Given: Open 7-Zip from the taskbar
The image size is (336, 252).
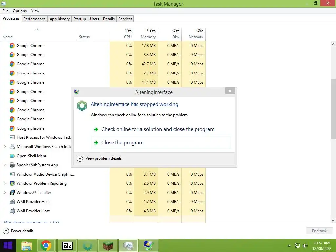Looking at the screenshot, I should click(67, 245).
